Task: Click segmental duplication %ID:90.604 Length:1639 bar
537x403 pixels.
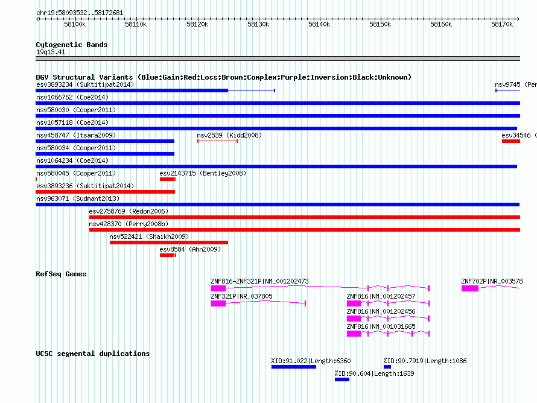Action: coord(342,379)
